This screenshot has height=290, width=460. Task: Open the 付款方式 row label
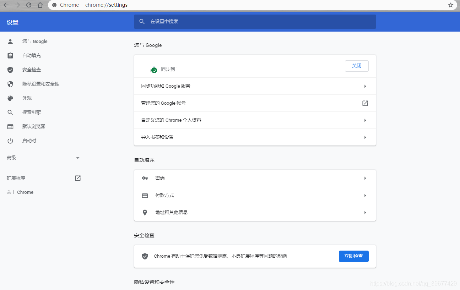(x=164, y=196)
